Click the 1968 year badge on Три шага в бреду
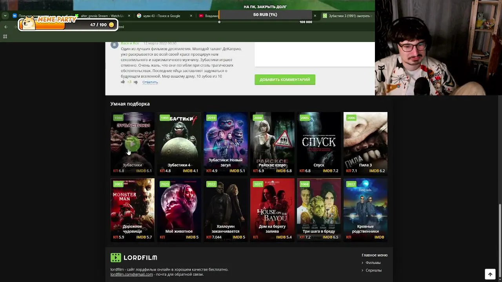Viewport: 502px width, 282px height. (305, 184)
